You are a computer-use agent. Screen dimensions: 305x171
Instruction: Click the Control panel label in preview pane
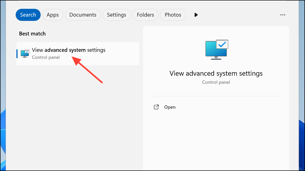(216, 82)
